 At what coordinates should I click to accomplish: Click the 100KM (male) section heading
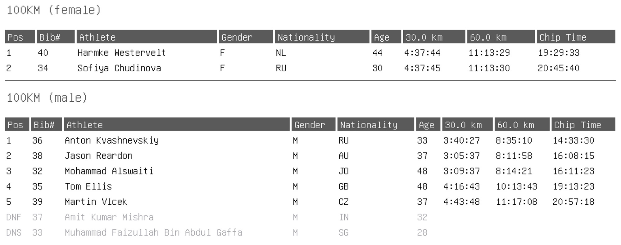(x=47, y=98)
